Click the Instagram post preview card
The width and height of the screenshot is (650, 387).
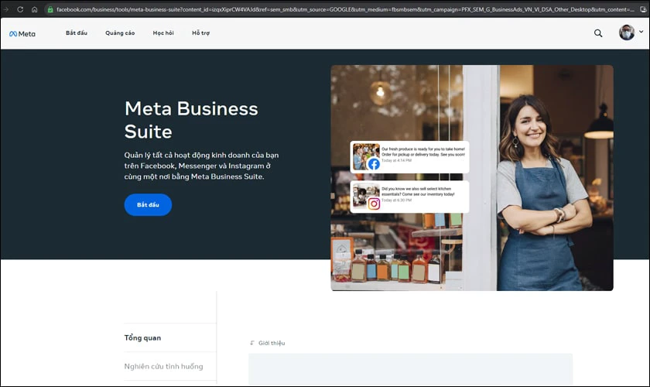pyautogui.click(x=409, y=197)
